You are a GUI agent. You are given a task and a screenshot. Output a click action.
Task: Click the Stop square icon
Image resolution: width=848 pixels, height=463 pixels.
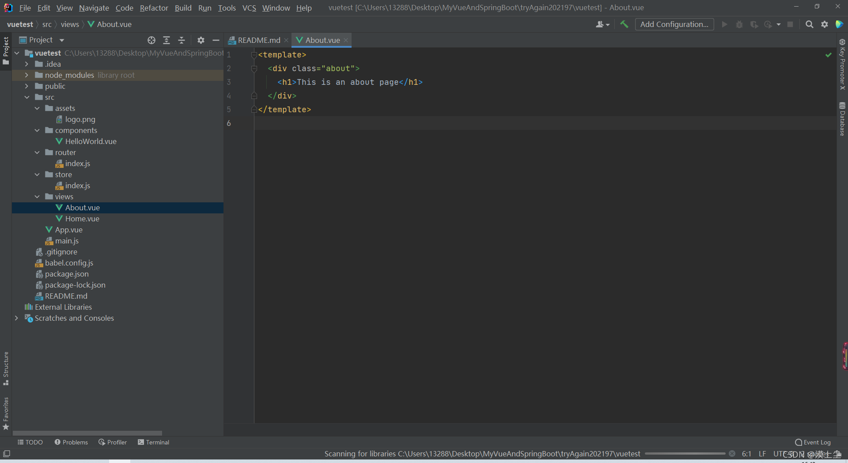click(x=790, y=24)
